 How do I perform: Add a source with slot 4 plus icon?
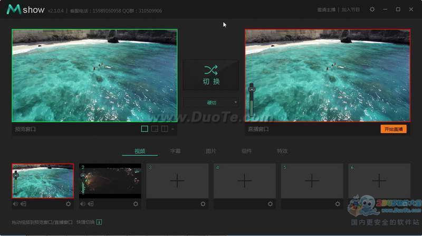pyautogui.click(x=244, y=181)
